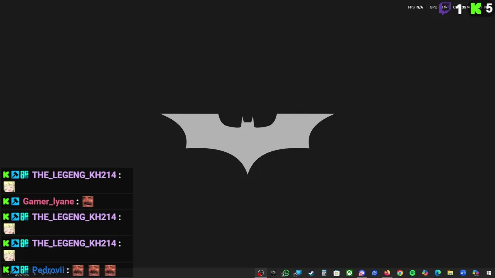Click the Gamer_lyane username in chat

coord(48,201)
